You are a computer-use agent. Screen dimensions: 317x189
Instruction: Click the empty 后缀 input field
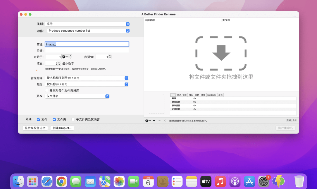click(x=87, y=51)
